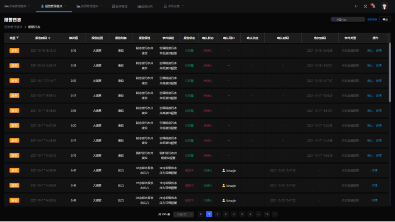Click alarm time 2021-10-18 16:13:12
This screenshot has height=222, width=395.
pos(43,51)
